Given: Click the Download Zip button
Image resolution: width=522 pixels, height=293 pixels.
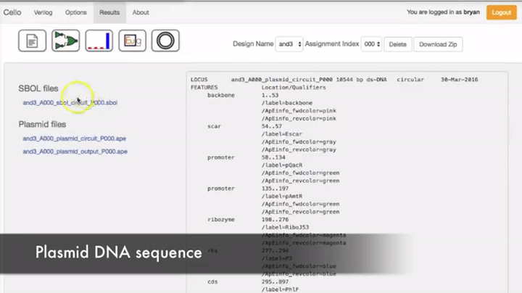Looking at the screenshot, I should point(438,44).
